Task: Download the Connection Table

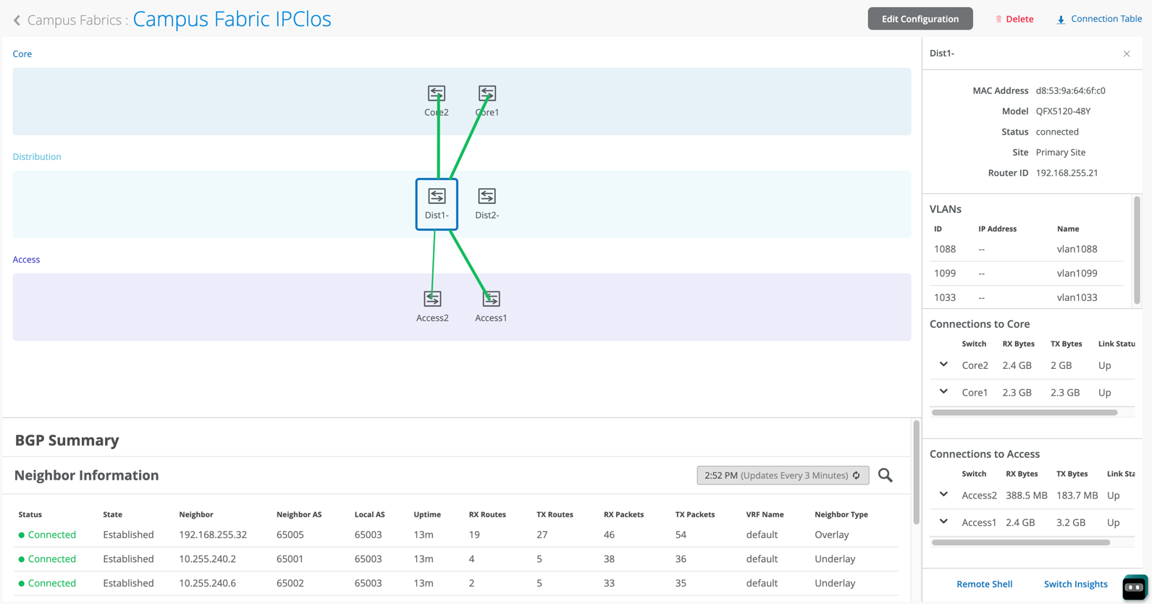Action: [1099, 19]
